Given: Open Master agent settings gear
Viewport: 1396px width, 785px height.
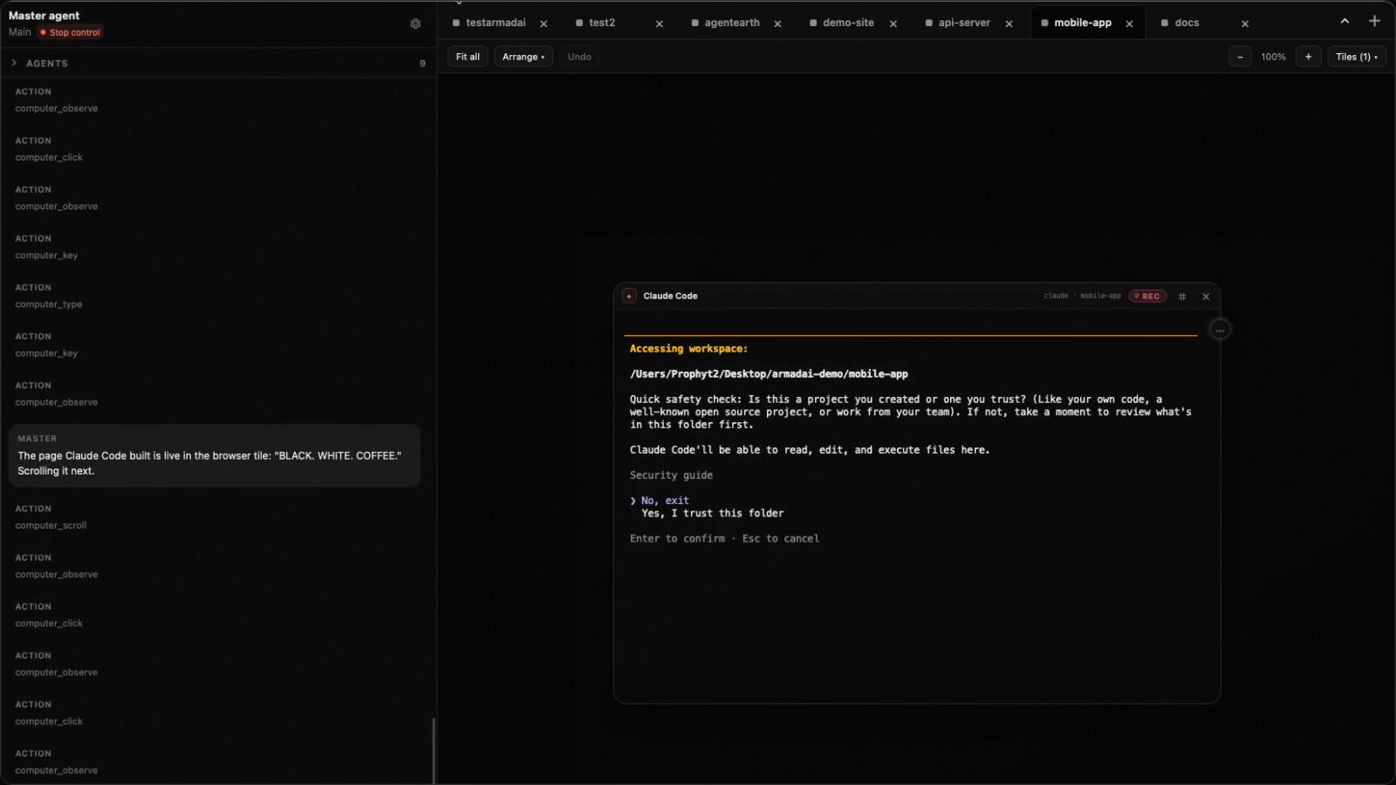Looking at the screenshot, I should (x=415, y=24).
